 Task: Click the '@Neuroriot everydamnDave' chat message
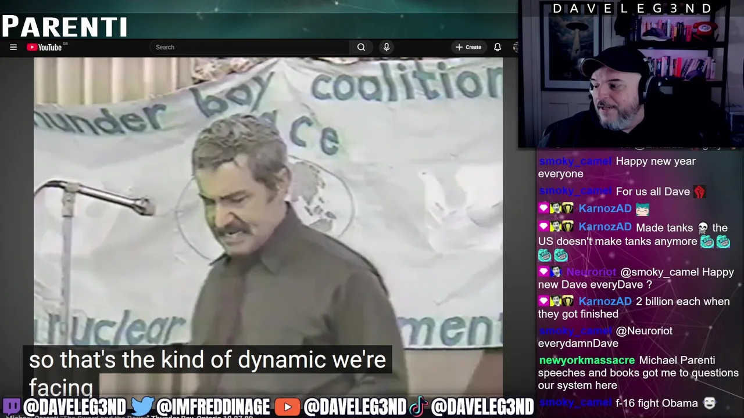click(606, 337)
